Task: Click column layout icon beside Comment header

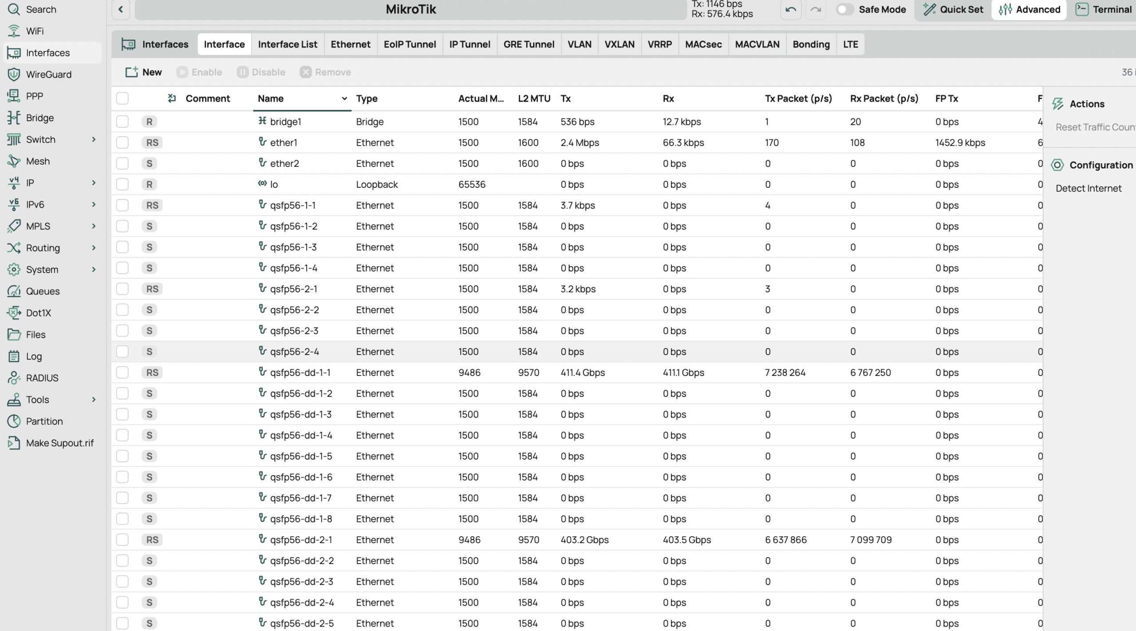Action: click(172, 99)
